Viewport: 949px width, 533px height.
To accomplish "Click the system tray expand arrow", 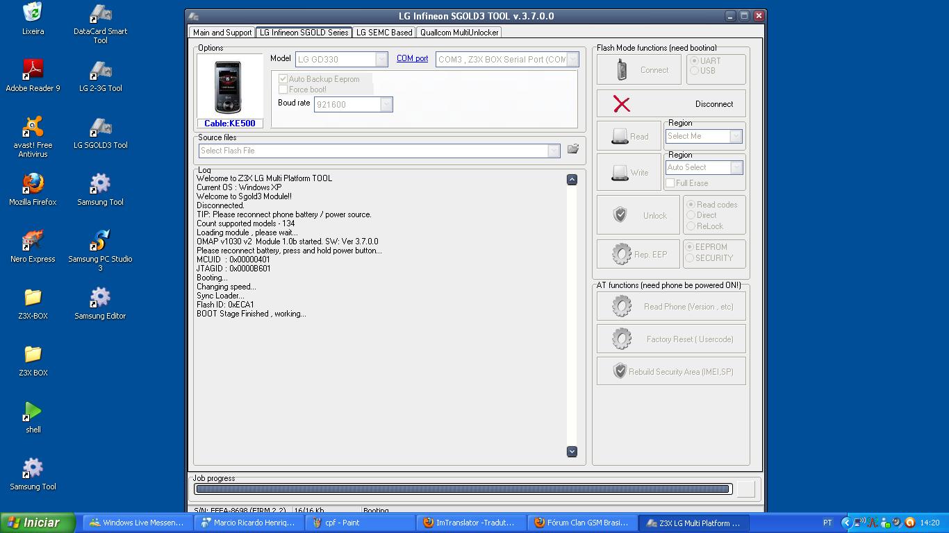I will coord(846,523).
